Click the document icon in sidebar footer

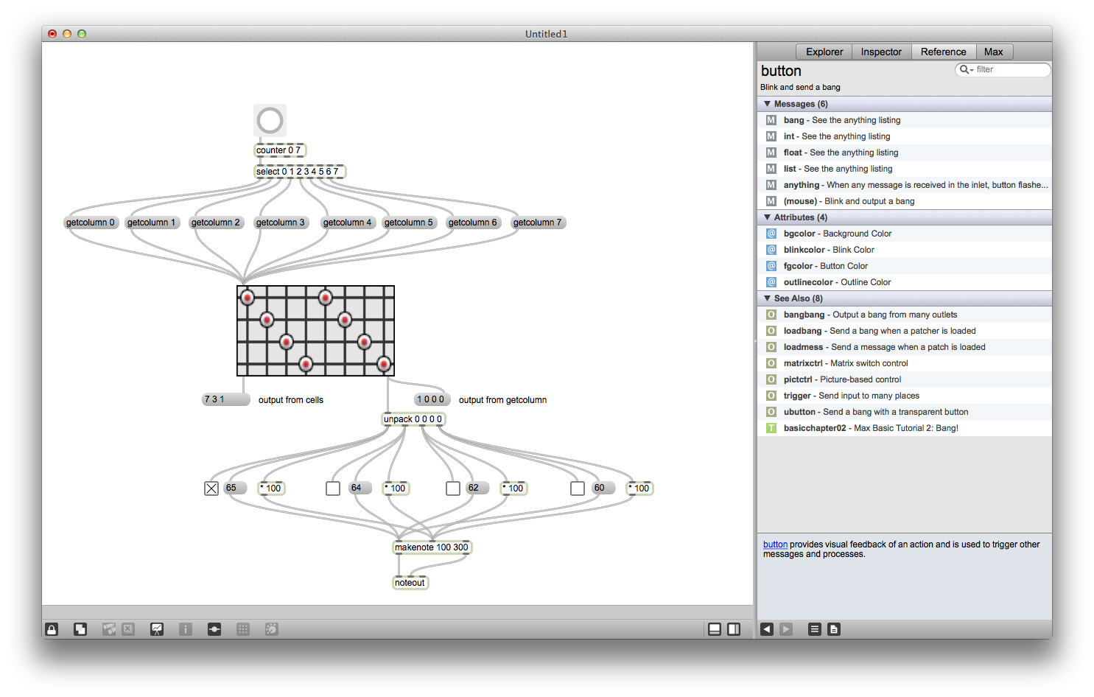coord(834,629)
